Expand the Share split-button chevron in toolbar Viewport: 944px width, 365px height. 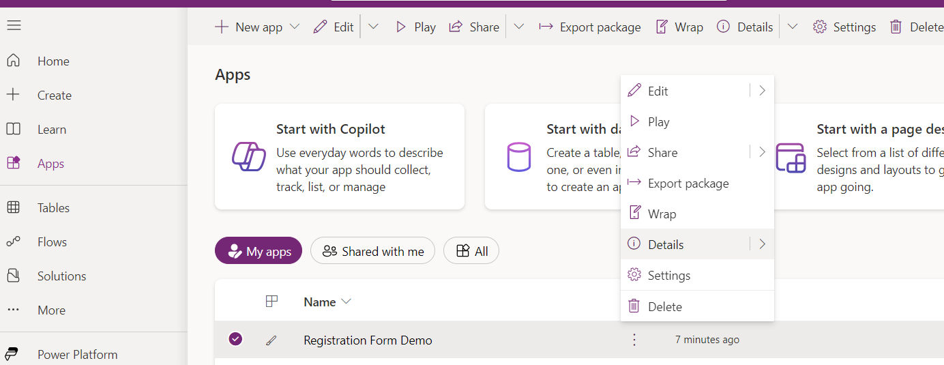click(x=519, y=27)
